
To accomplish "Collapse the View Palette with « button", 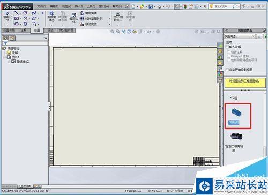I will pyautogui.click(x=227, y=31).
